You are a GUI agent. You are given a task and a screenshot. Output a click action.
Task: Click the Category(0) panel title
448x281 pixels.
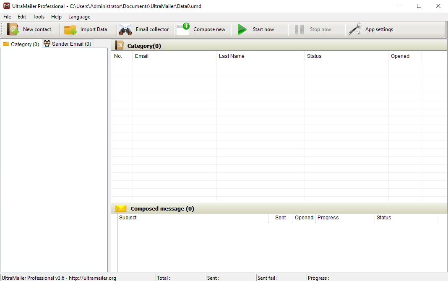point(144,46)
